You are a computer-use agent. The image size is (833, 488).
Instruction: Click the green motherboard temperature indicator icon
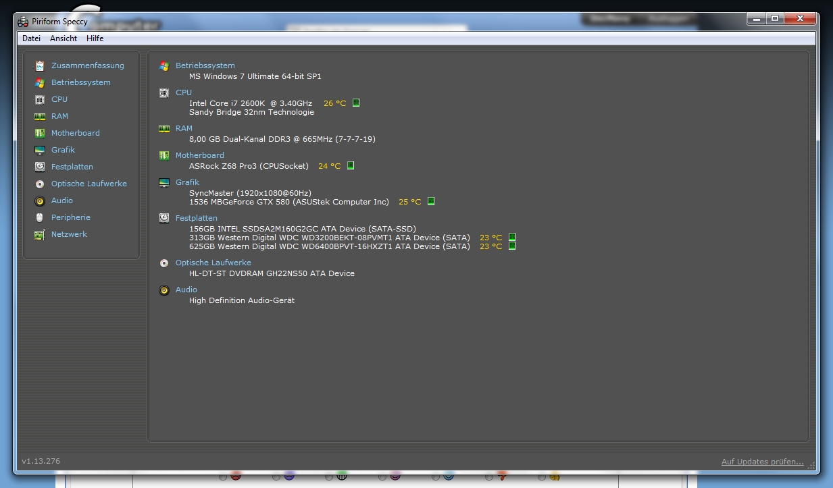[351, 166]
